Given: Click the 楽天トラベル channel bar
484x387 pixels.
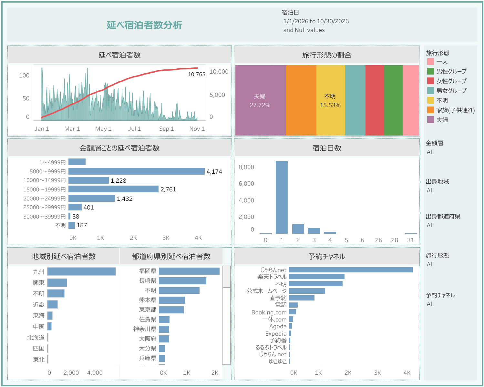Looking at the screenshot, I should point(317,277).
